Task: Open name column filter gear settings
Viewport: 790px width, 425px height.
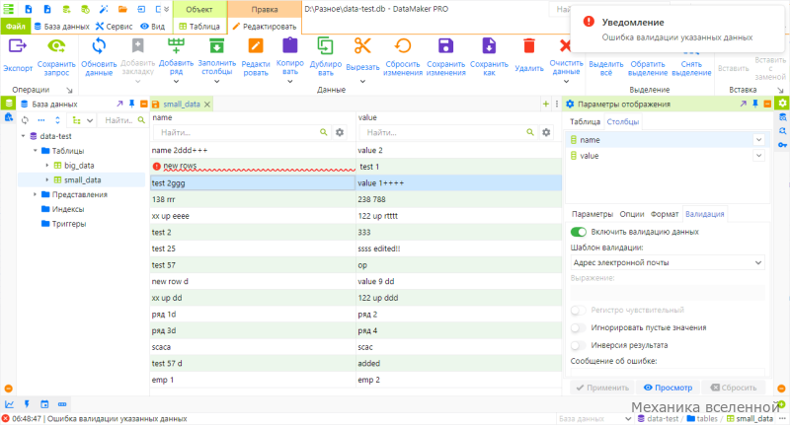Action: point(340,132)
